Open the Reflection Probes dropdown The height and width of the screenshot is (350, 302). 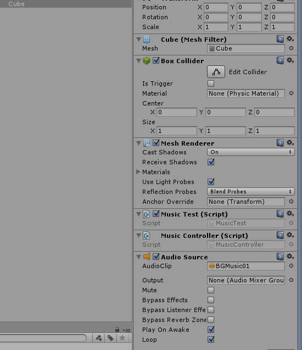(x=251, y=192)
